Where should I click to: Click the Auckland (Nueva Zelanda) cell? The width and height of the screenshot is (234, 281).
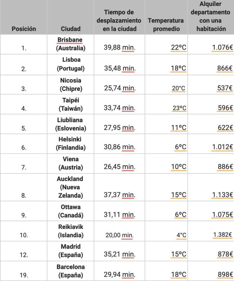71,187
